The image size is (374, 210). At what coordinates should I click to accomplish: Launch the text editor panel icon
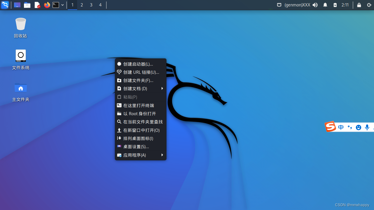point(37,5)
